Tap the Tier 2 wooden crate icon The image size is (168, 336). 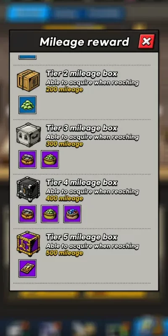click(28, 80)
